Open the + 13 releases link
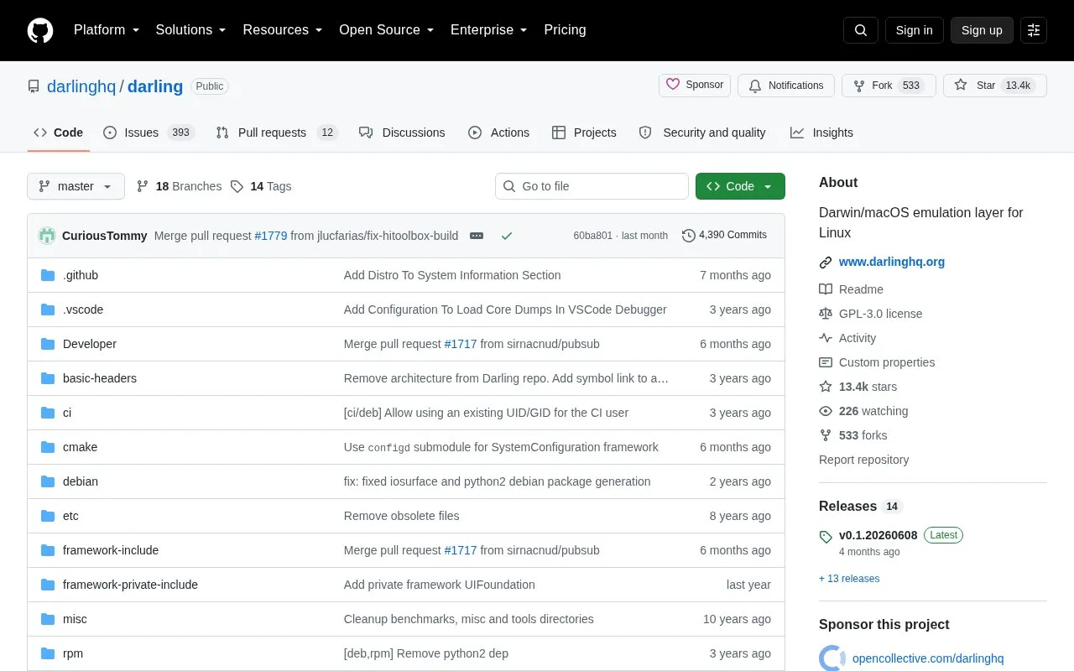 coord(849,579)
